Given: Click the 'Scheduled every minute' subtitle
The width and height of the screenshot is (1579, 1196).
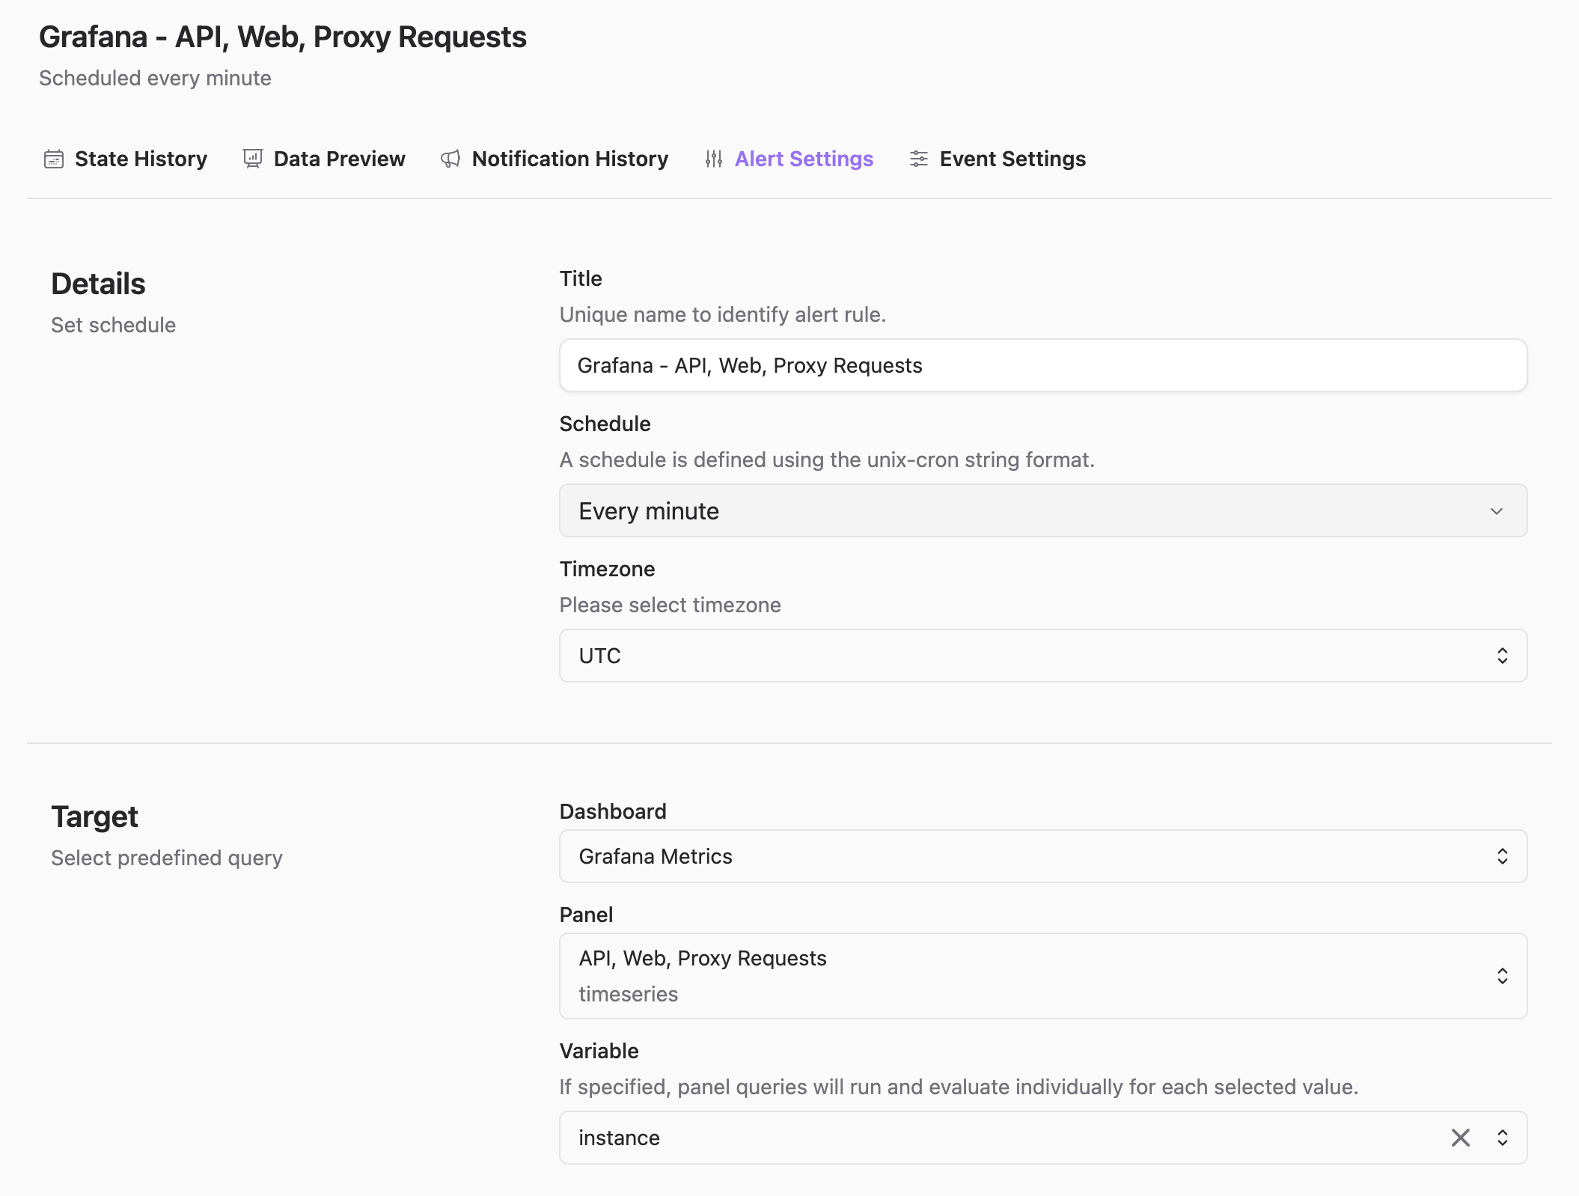Looking at the screenshot, I should (x=155, y=78).
